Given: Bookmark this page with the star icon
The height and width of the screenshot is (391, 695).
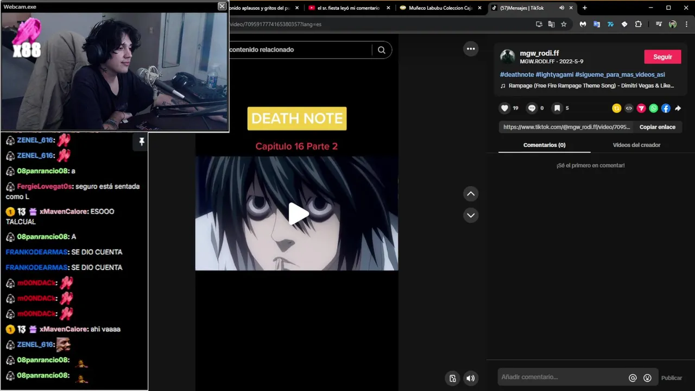Looking at the screenshot, I should (564, 24).
